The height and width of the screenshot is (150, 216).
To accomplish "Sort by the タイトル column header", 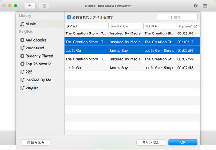I will [x=86, y=26].
